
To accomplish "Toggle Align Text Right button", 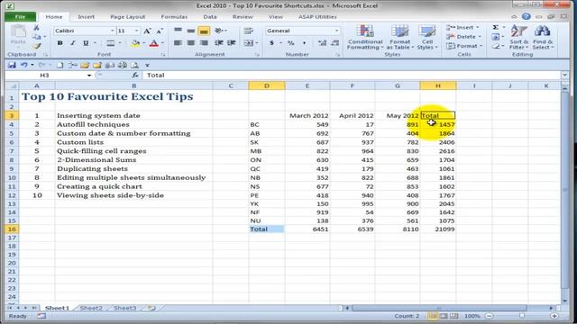I will [x=204, y=43].
